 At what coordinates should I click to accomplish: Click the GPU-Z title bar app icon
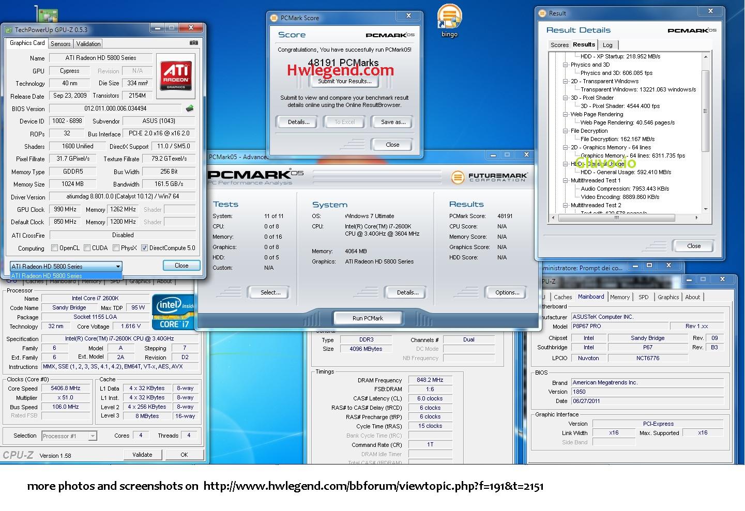[8, 30]
